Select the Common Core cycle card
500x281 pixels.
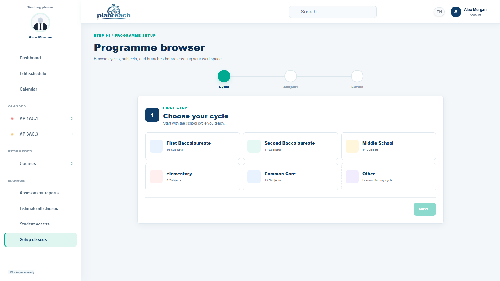[291, 177]
